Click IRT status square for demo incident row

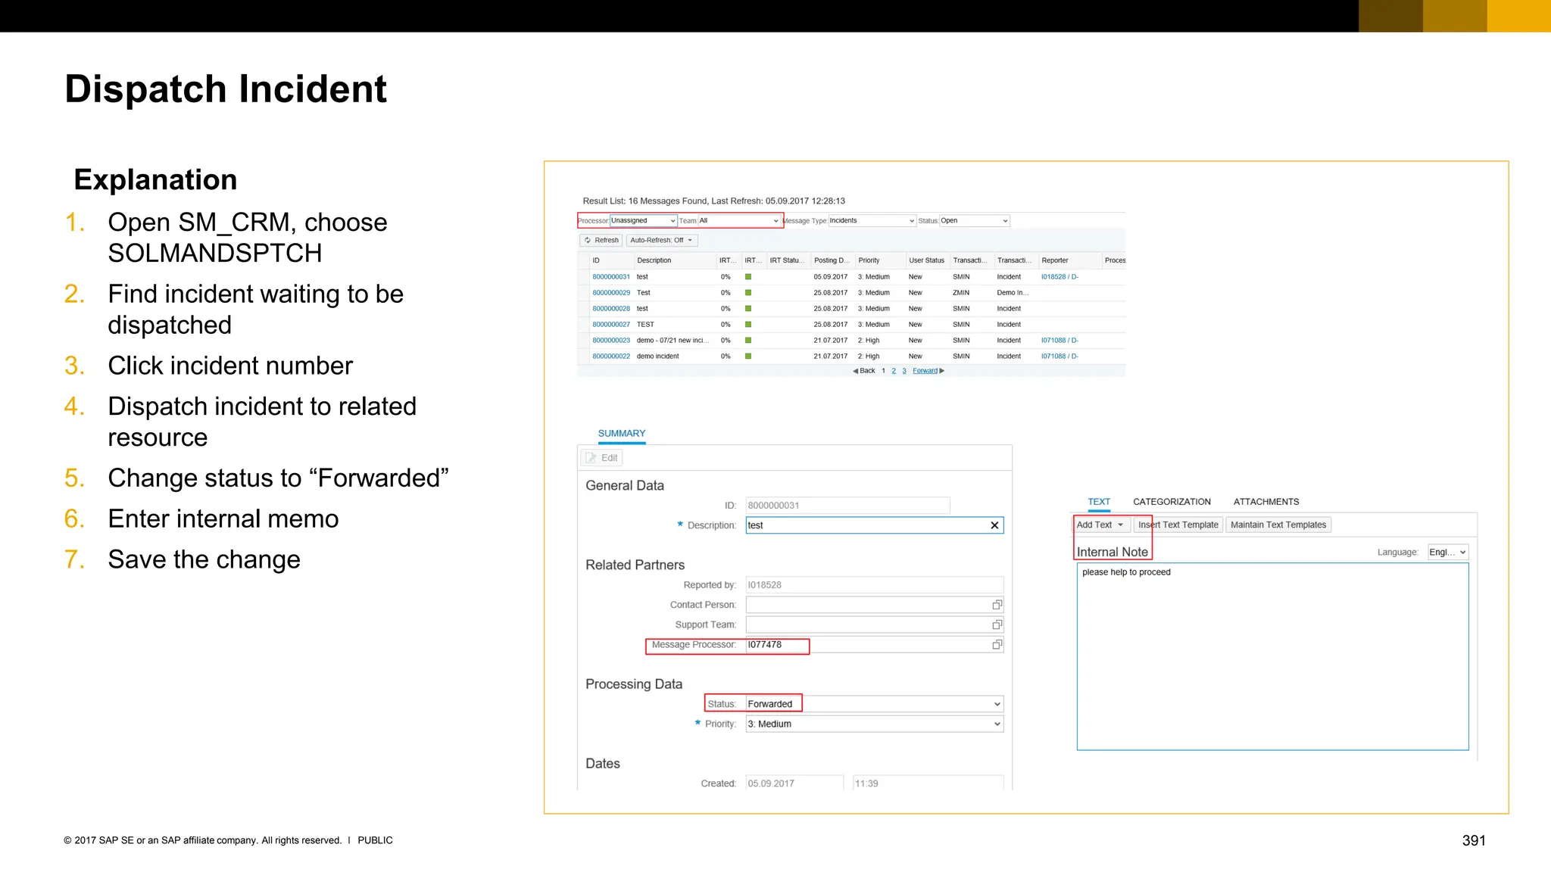click(748, 357)
